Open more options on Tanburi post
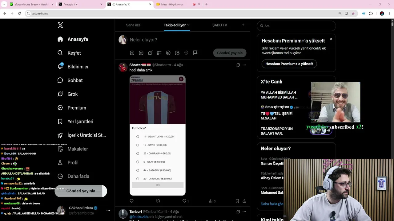 pyautogui.click(x=244, y=211)
